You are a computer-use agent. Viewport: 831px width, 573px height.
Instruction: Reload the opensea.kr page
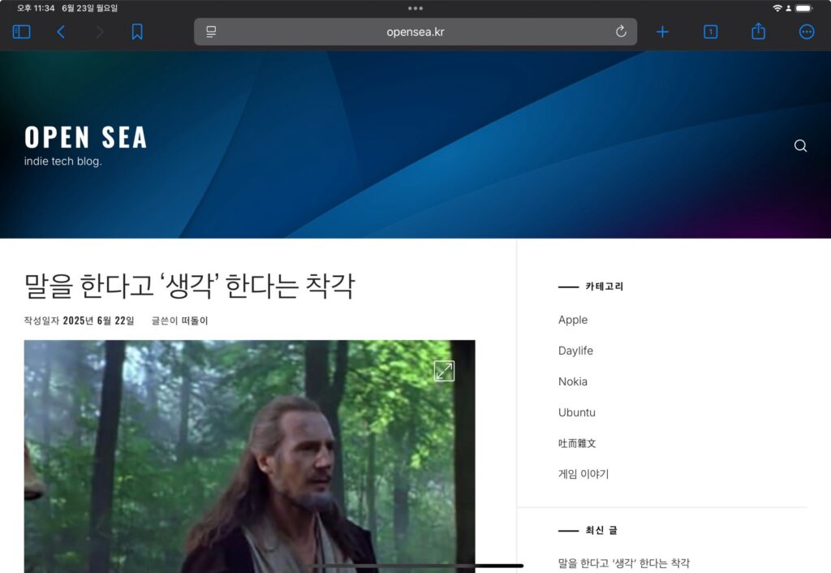point(621,32)
